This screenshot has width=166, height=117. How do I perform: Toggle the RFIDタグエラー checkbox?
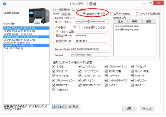(54, 85)
